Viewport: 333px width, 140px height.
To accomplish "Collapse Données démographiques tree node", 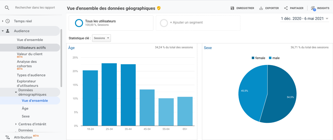I will click(16, 92).
